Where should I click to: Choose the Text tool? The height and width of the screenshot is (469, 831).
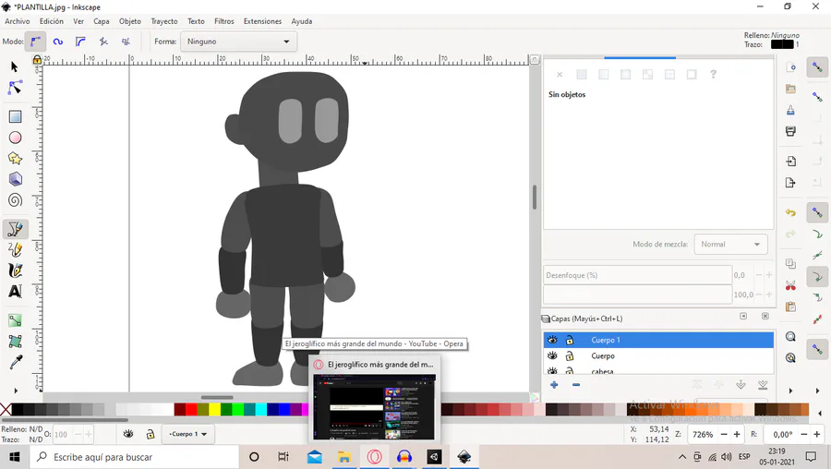15,292
